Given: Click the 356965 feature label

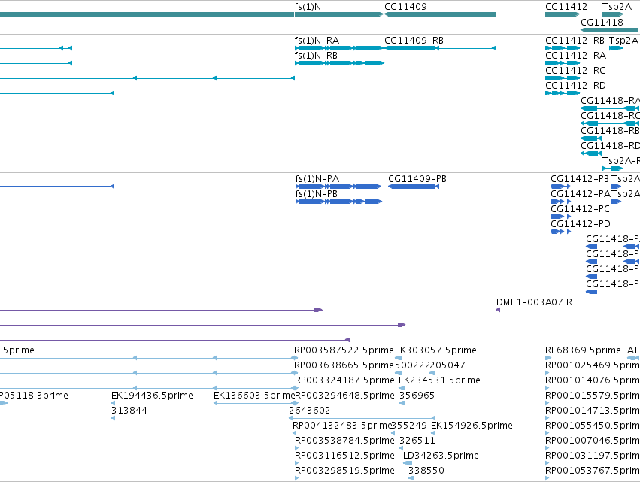Looking at the screenshot, I should [417, 396].
